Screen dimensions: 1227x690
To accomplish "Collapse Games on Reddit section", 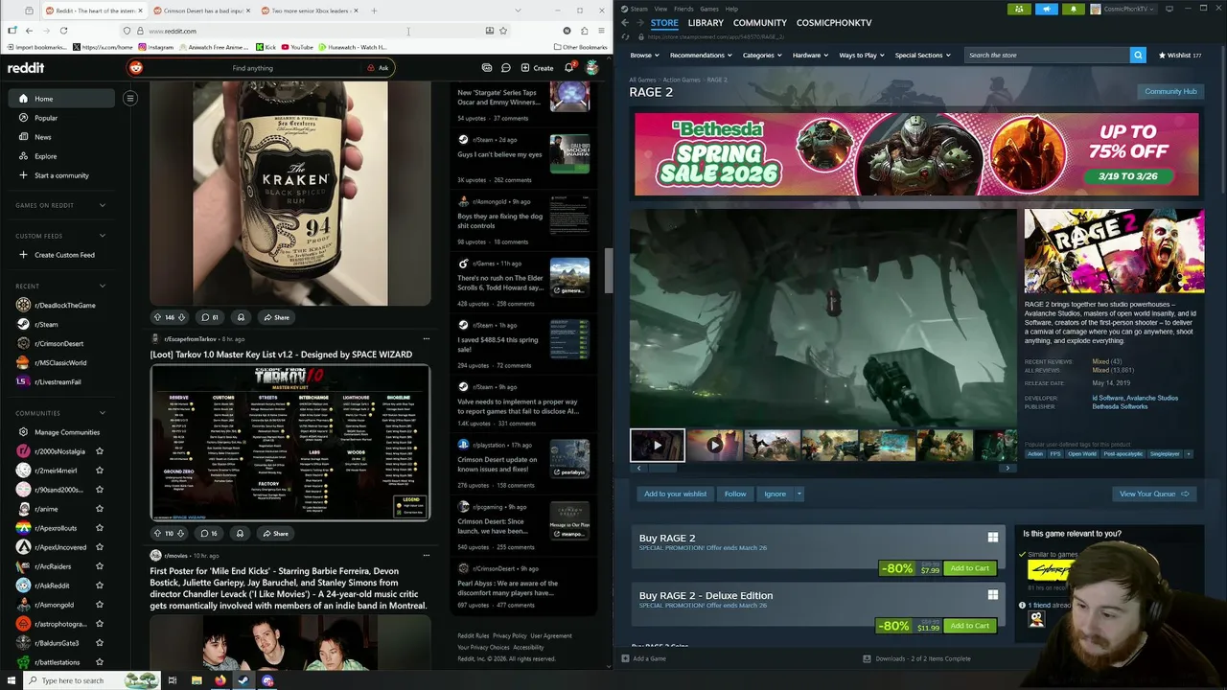I will pos(103,205).
